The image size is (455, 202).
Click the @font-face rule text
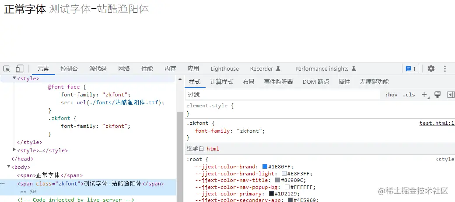pyautogui.click(x=67, y=87)
